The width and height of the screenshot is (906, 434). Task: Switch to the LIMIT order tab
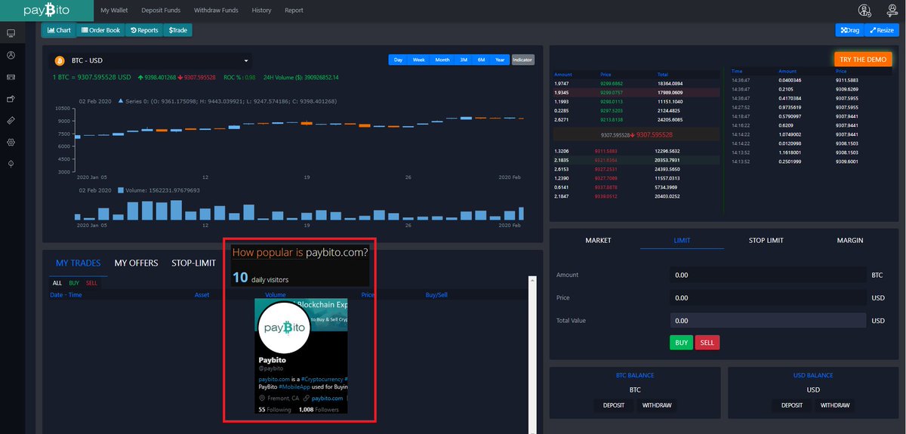[x=682, y=240]
